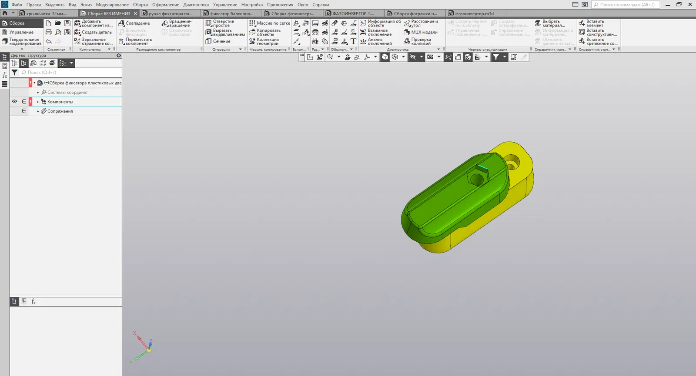Switch to ФАЗОИНВЕРТОР 2 document tab
Viewport: 696px width, 376px height.
[353, 13]
